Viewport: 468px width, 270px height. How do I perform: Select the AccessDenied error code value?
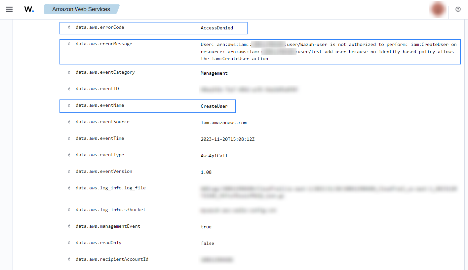click(217, 28)
